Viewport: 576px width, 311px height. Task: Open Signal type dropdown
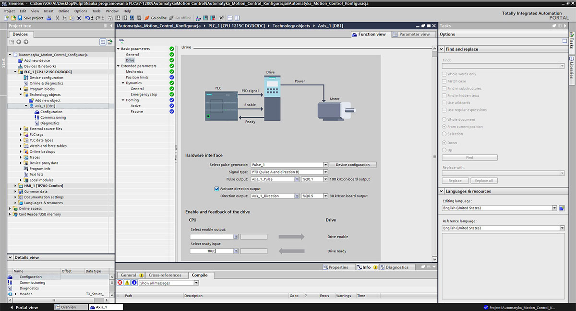(x=325, y=172)
